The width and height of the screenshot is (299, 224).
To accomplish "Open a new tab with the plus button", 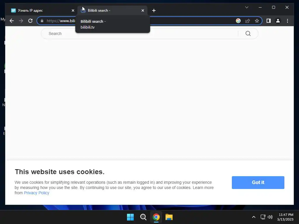I will pos(154,10).
